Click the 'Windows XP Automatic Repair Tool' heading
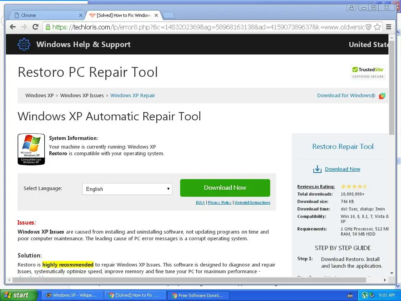The image size is (401, 301). pyautogui.click(x=109, y=116)
